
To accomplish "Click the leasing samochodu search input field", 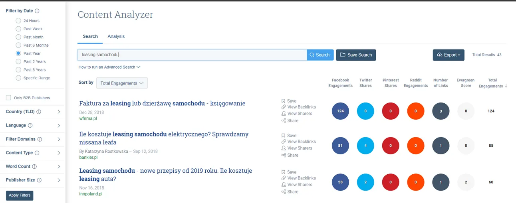I will (192, 55).
